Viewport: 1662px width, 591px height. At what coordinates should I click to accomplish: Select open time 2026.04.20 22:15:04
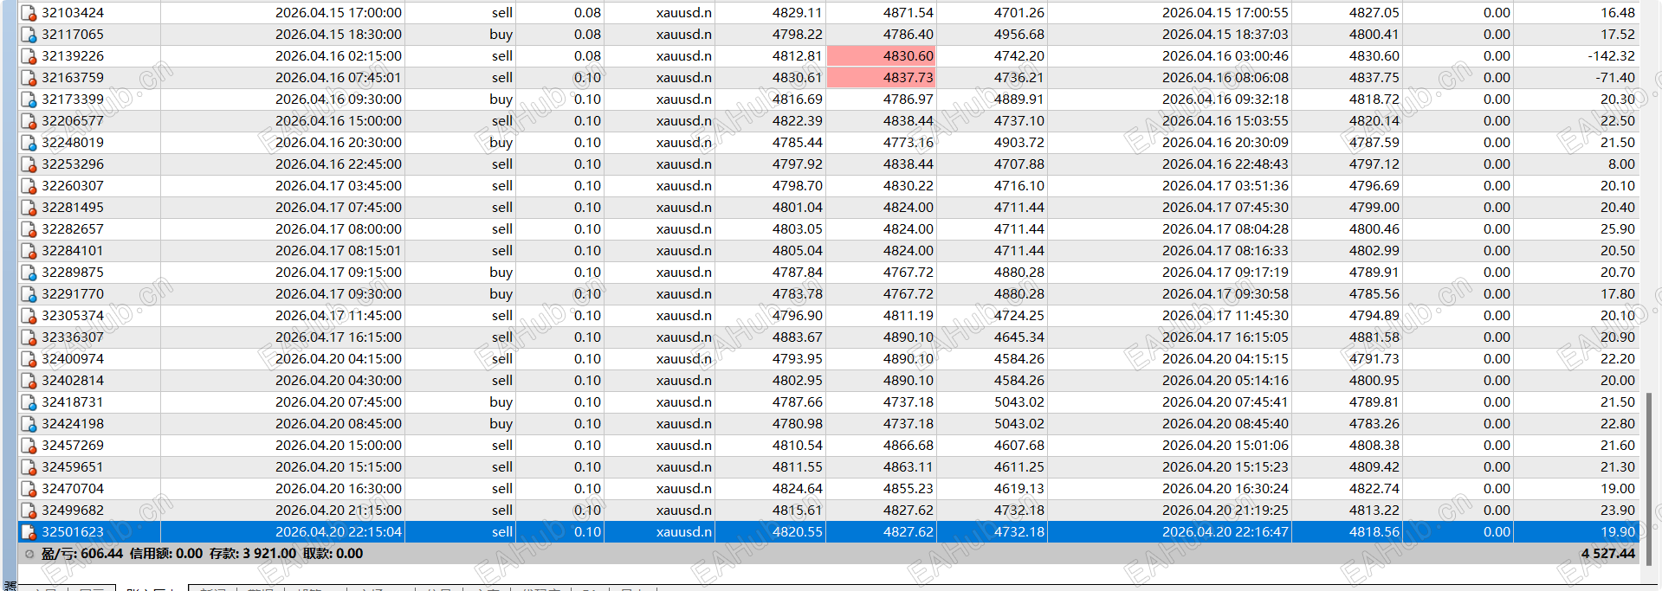tap(339, 532)
